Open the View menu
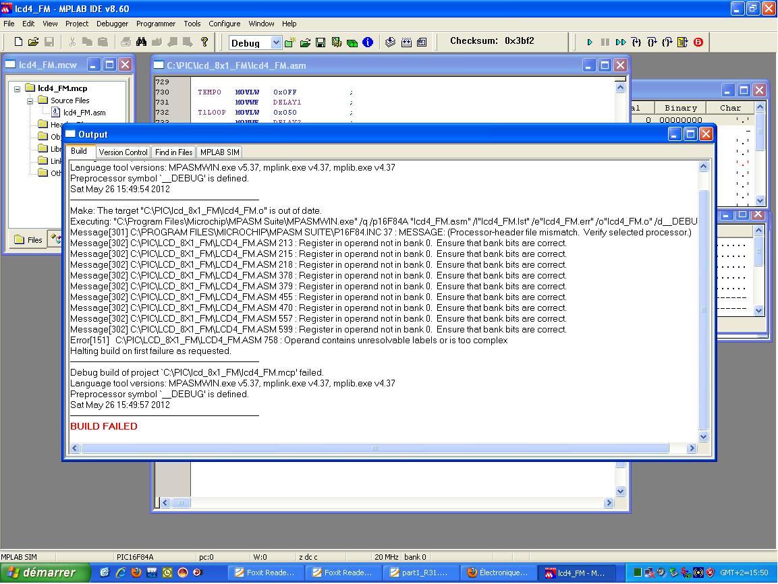 pos(50,24)
